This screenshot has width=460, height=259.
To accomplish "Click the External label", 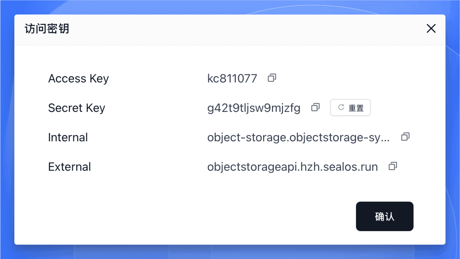I will pos(70,167).
